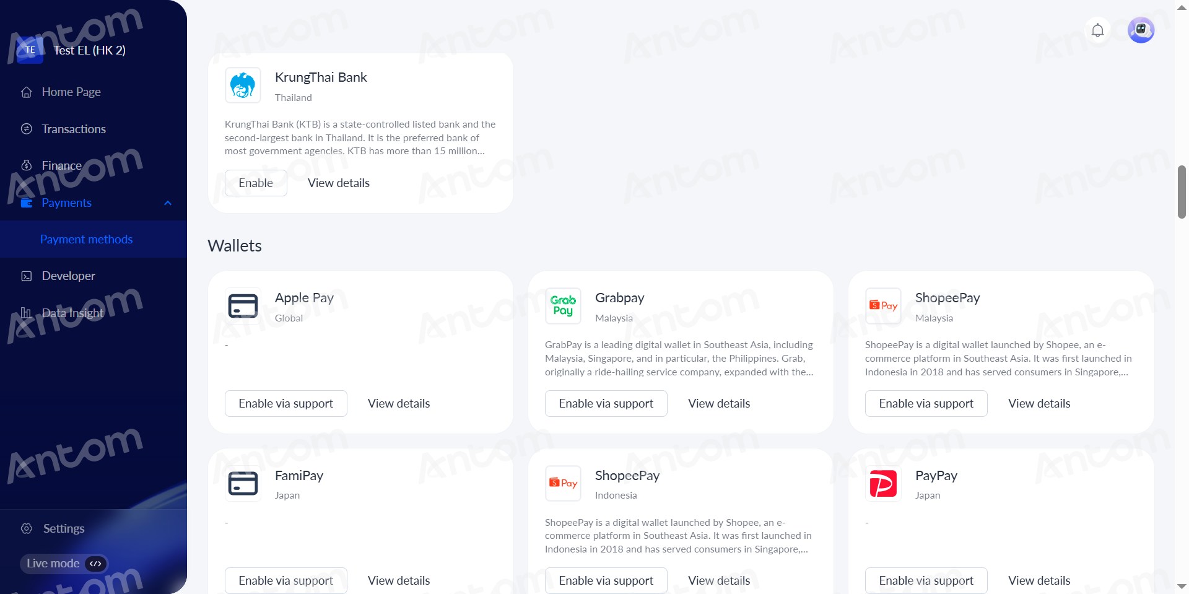Click ShopeePay Malaysia logo icon
This screenshot has width=1189, height=594.
point(883,306)
